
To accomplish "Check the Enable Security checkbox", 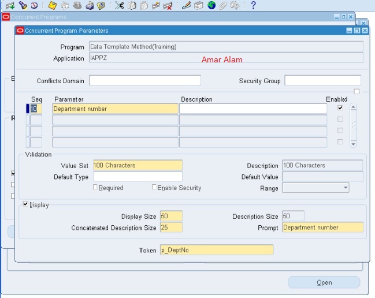I will (x=154, y=187).
